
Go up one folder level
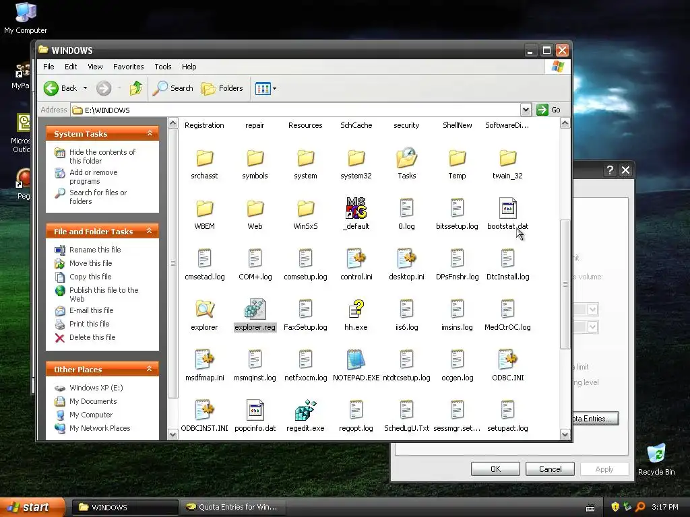point(136,88)
